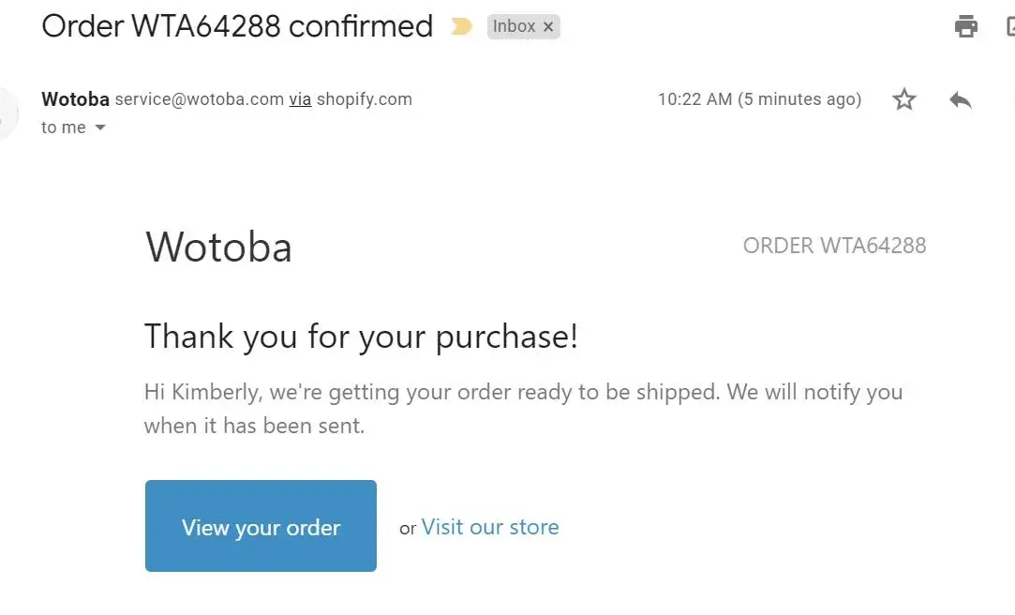
Task: Star this Wotoba email
Action: coord(903,99)
